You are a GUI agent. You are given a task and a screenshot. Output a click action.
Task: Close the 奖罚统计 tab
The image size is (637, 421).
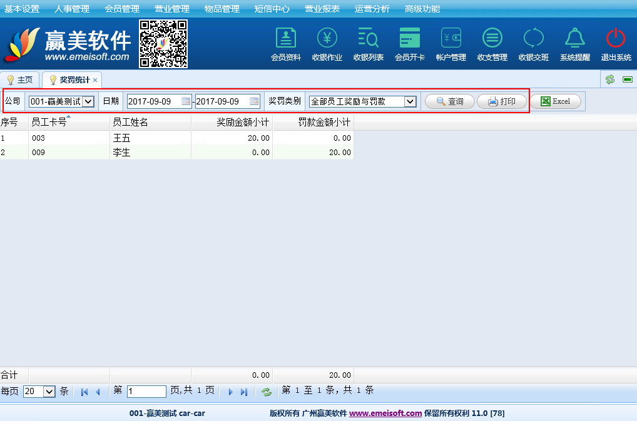(x=95, y=81)
